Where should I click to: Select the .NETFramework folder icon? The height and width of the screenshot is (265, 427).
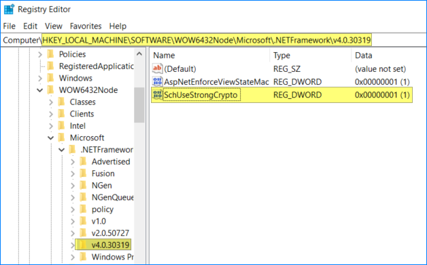[x=73, y=150]
